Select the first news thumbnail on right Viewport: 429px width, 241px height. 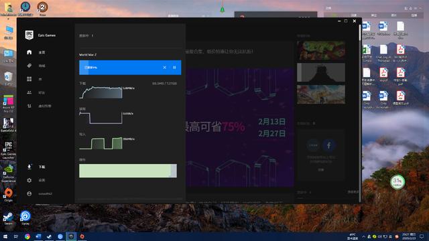[321, 51]
